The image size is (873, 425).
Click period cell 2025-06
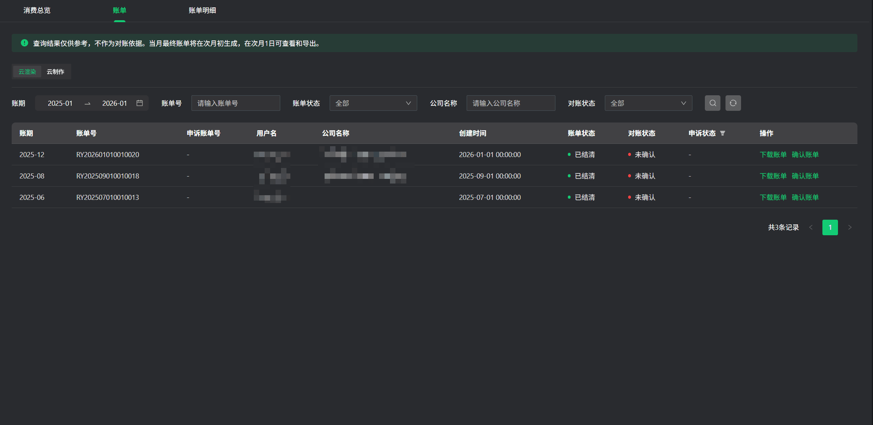[32, 198]
